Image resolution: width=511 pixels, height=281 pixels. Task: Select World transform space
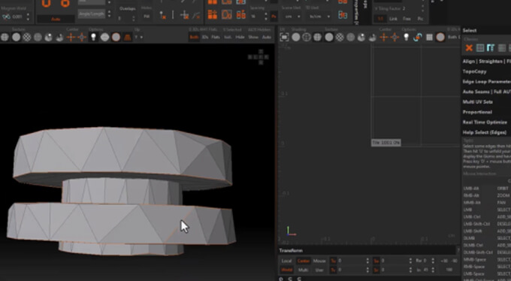pyautogui.click(x=286, y=270)
